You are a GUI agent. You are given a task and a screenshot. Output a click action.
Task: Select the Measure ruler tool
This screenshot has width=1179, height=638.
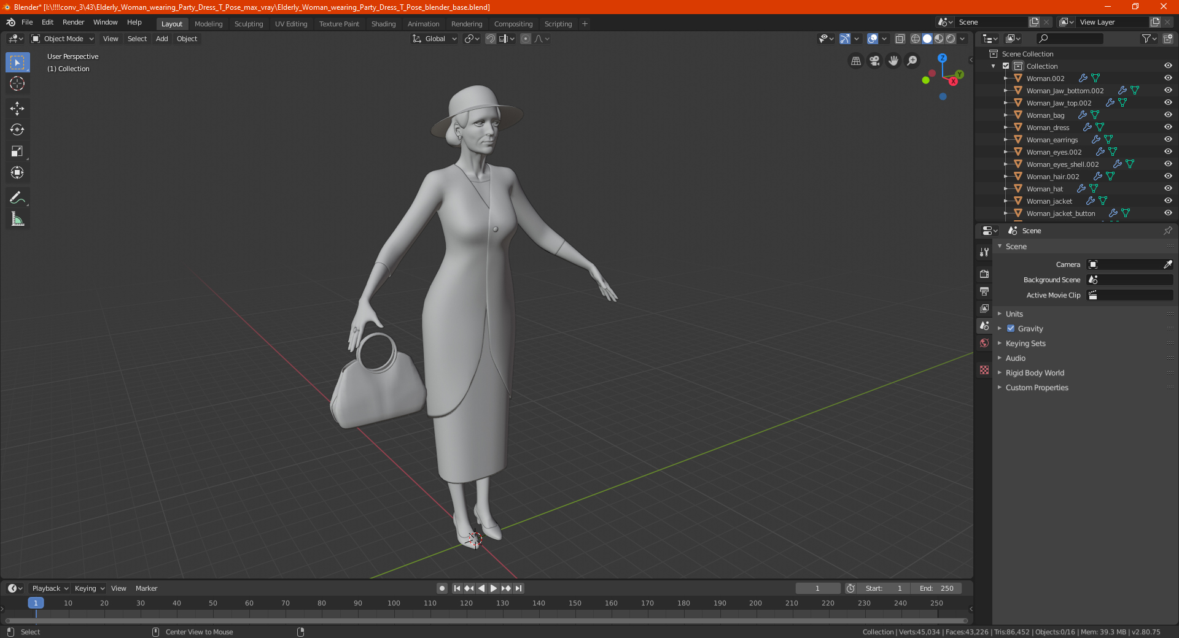[17, 219]
